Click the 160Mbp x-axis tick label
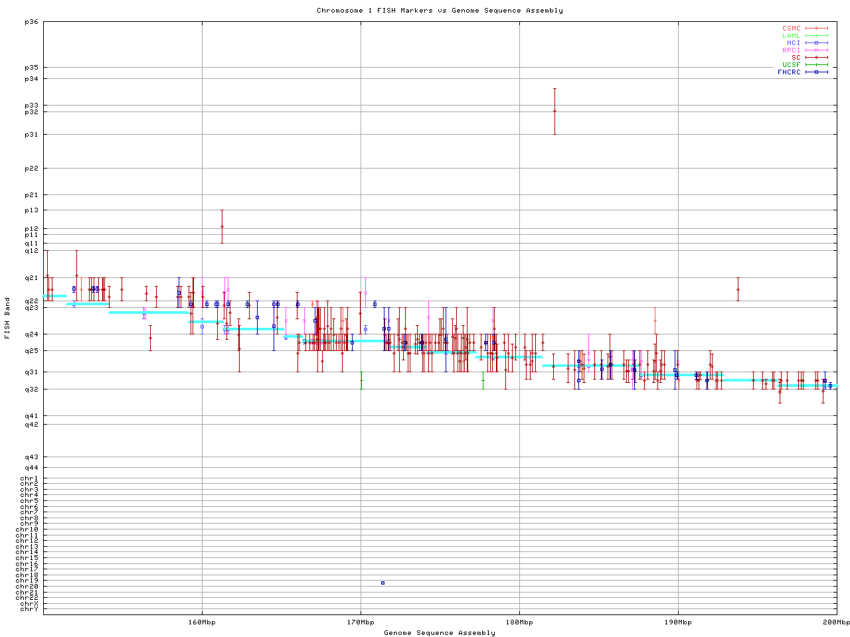This screenshot has width=850, height=637. [x=202, y=622]
